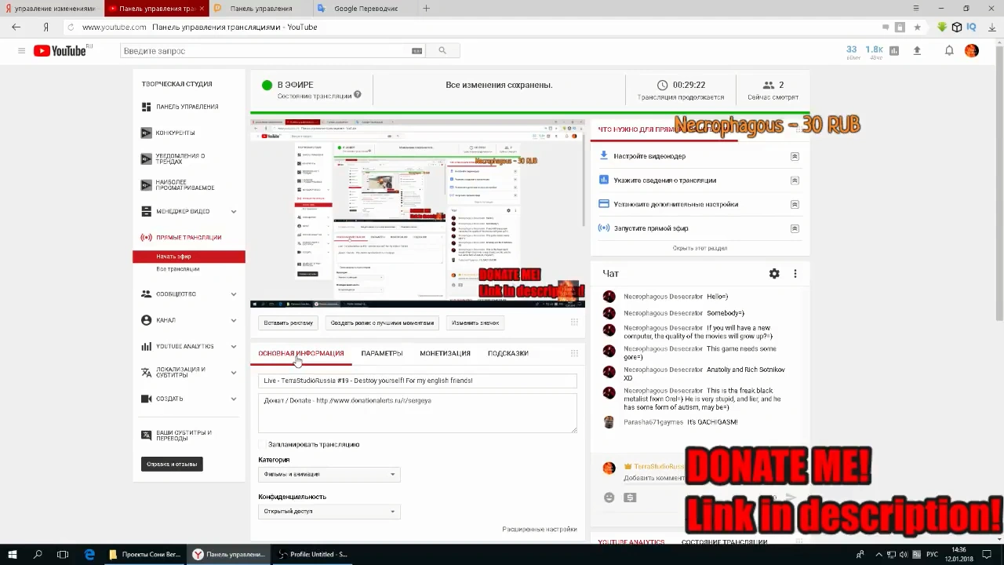Screen dimensions: 1004x565
Task: Edit the stream title field
Action: (417, 381)
